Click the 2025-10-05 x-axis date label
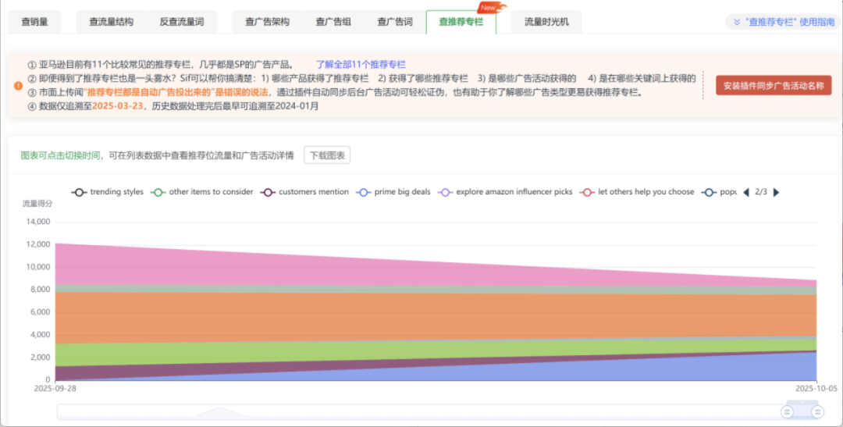Screen dimensions: 843x427 [x=816, y=388]
